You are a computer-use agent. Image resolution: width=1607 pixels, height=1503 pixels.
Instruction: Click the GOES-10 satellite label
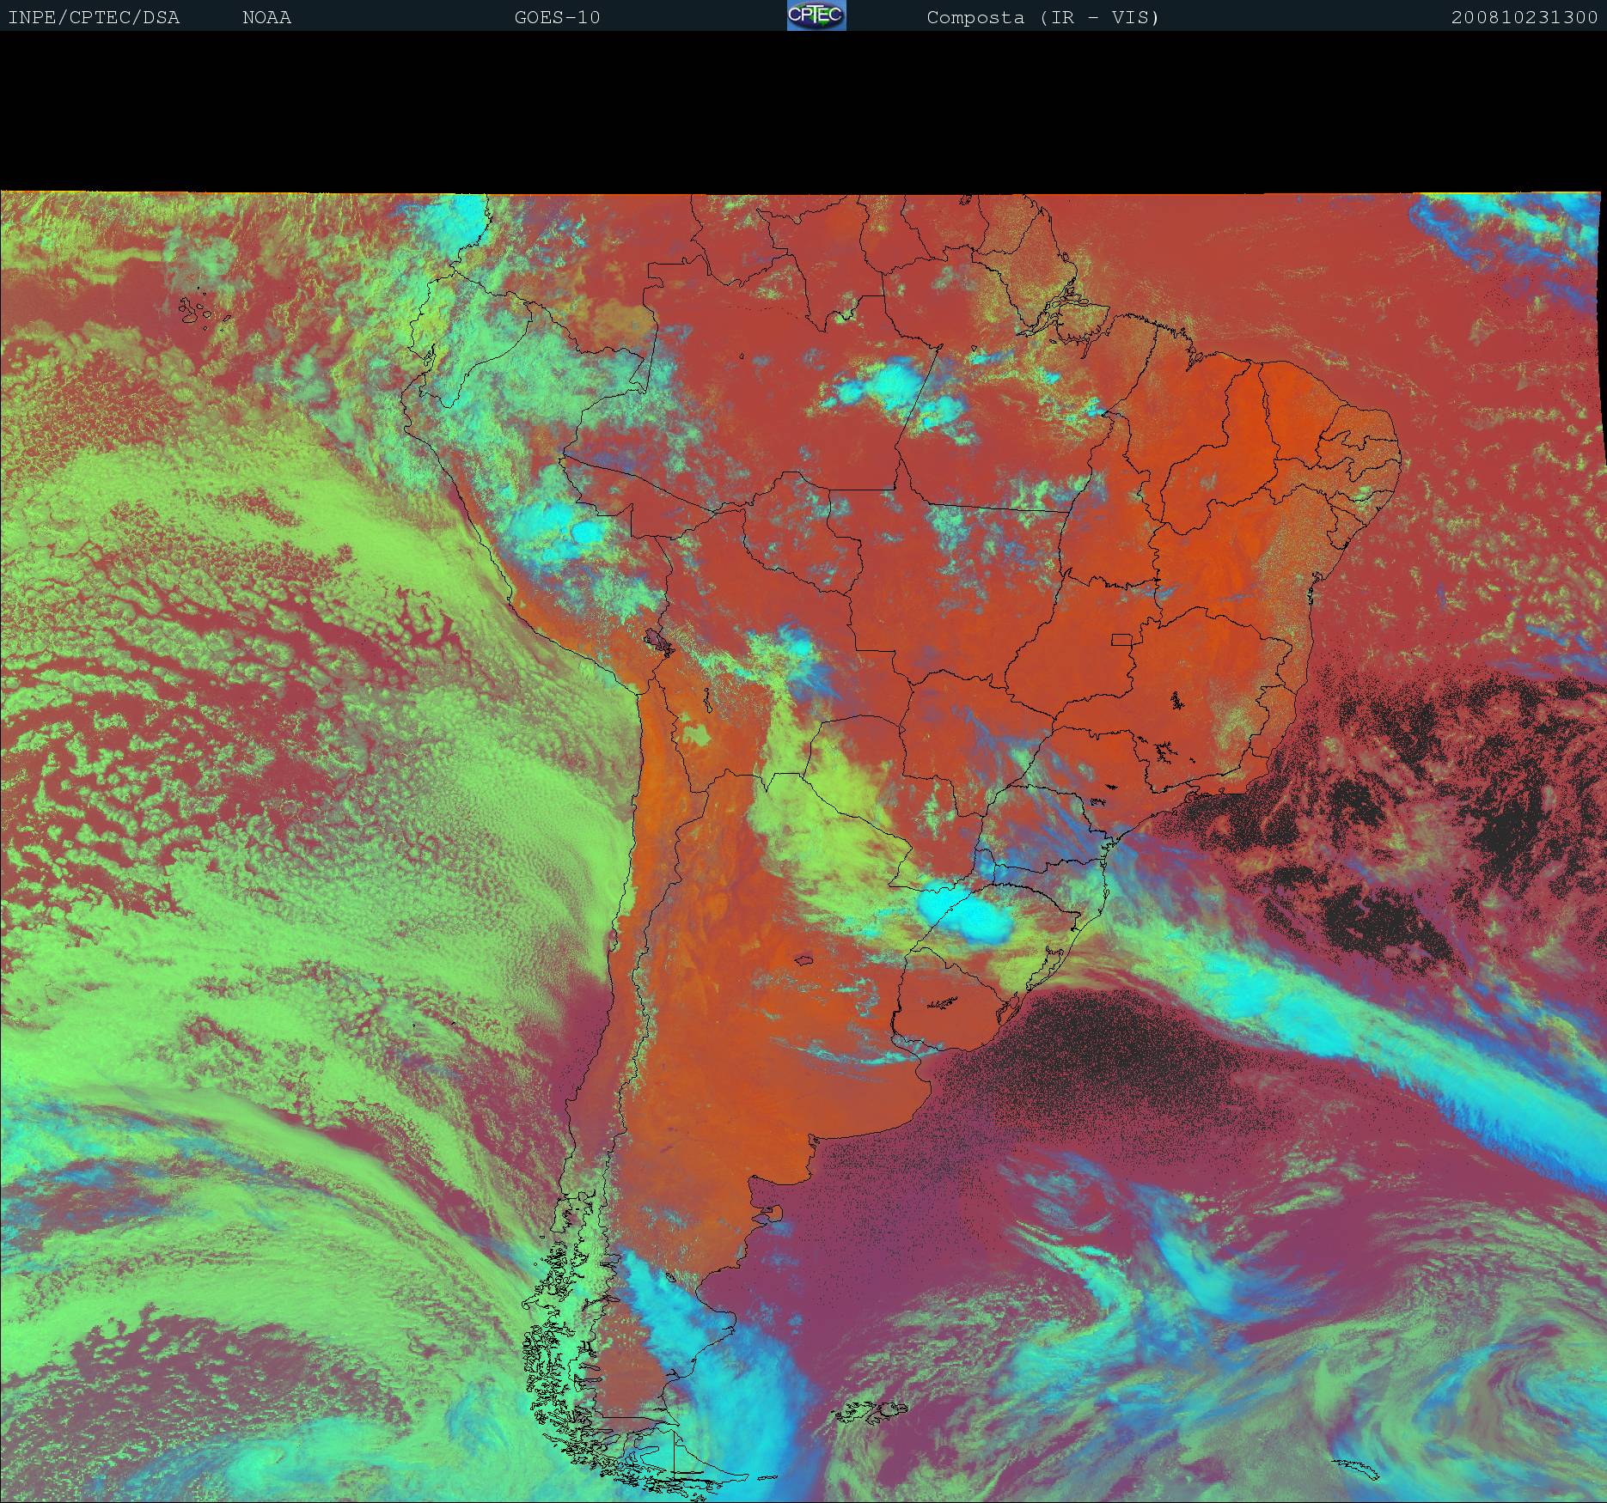click(557, 17)
